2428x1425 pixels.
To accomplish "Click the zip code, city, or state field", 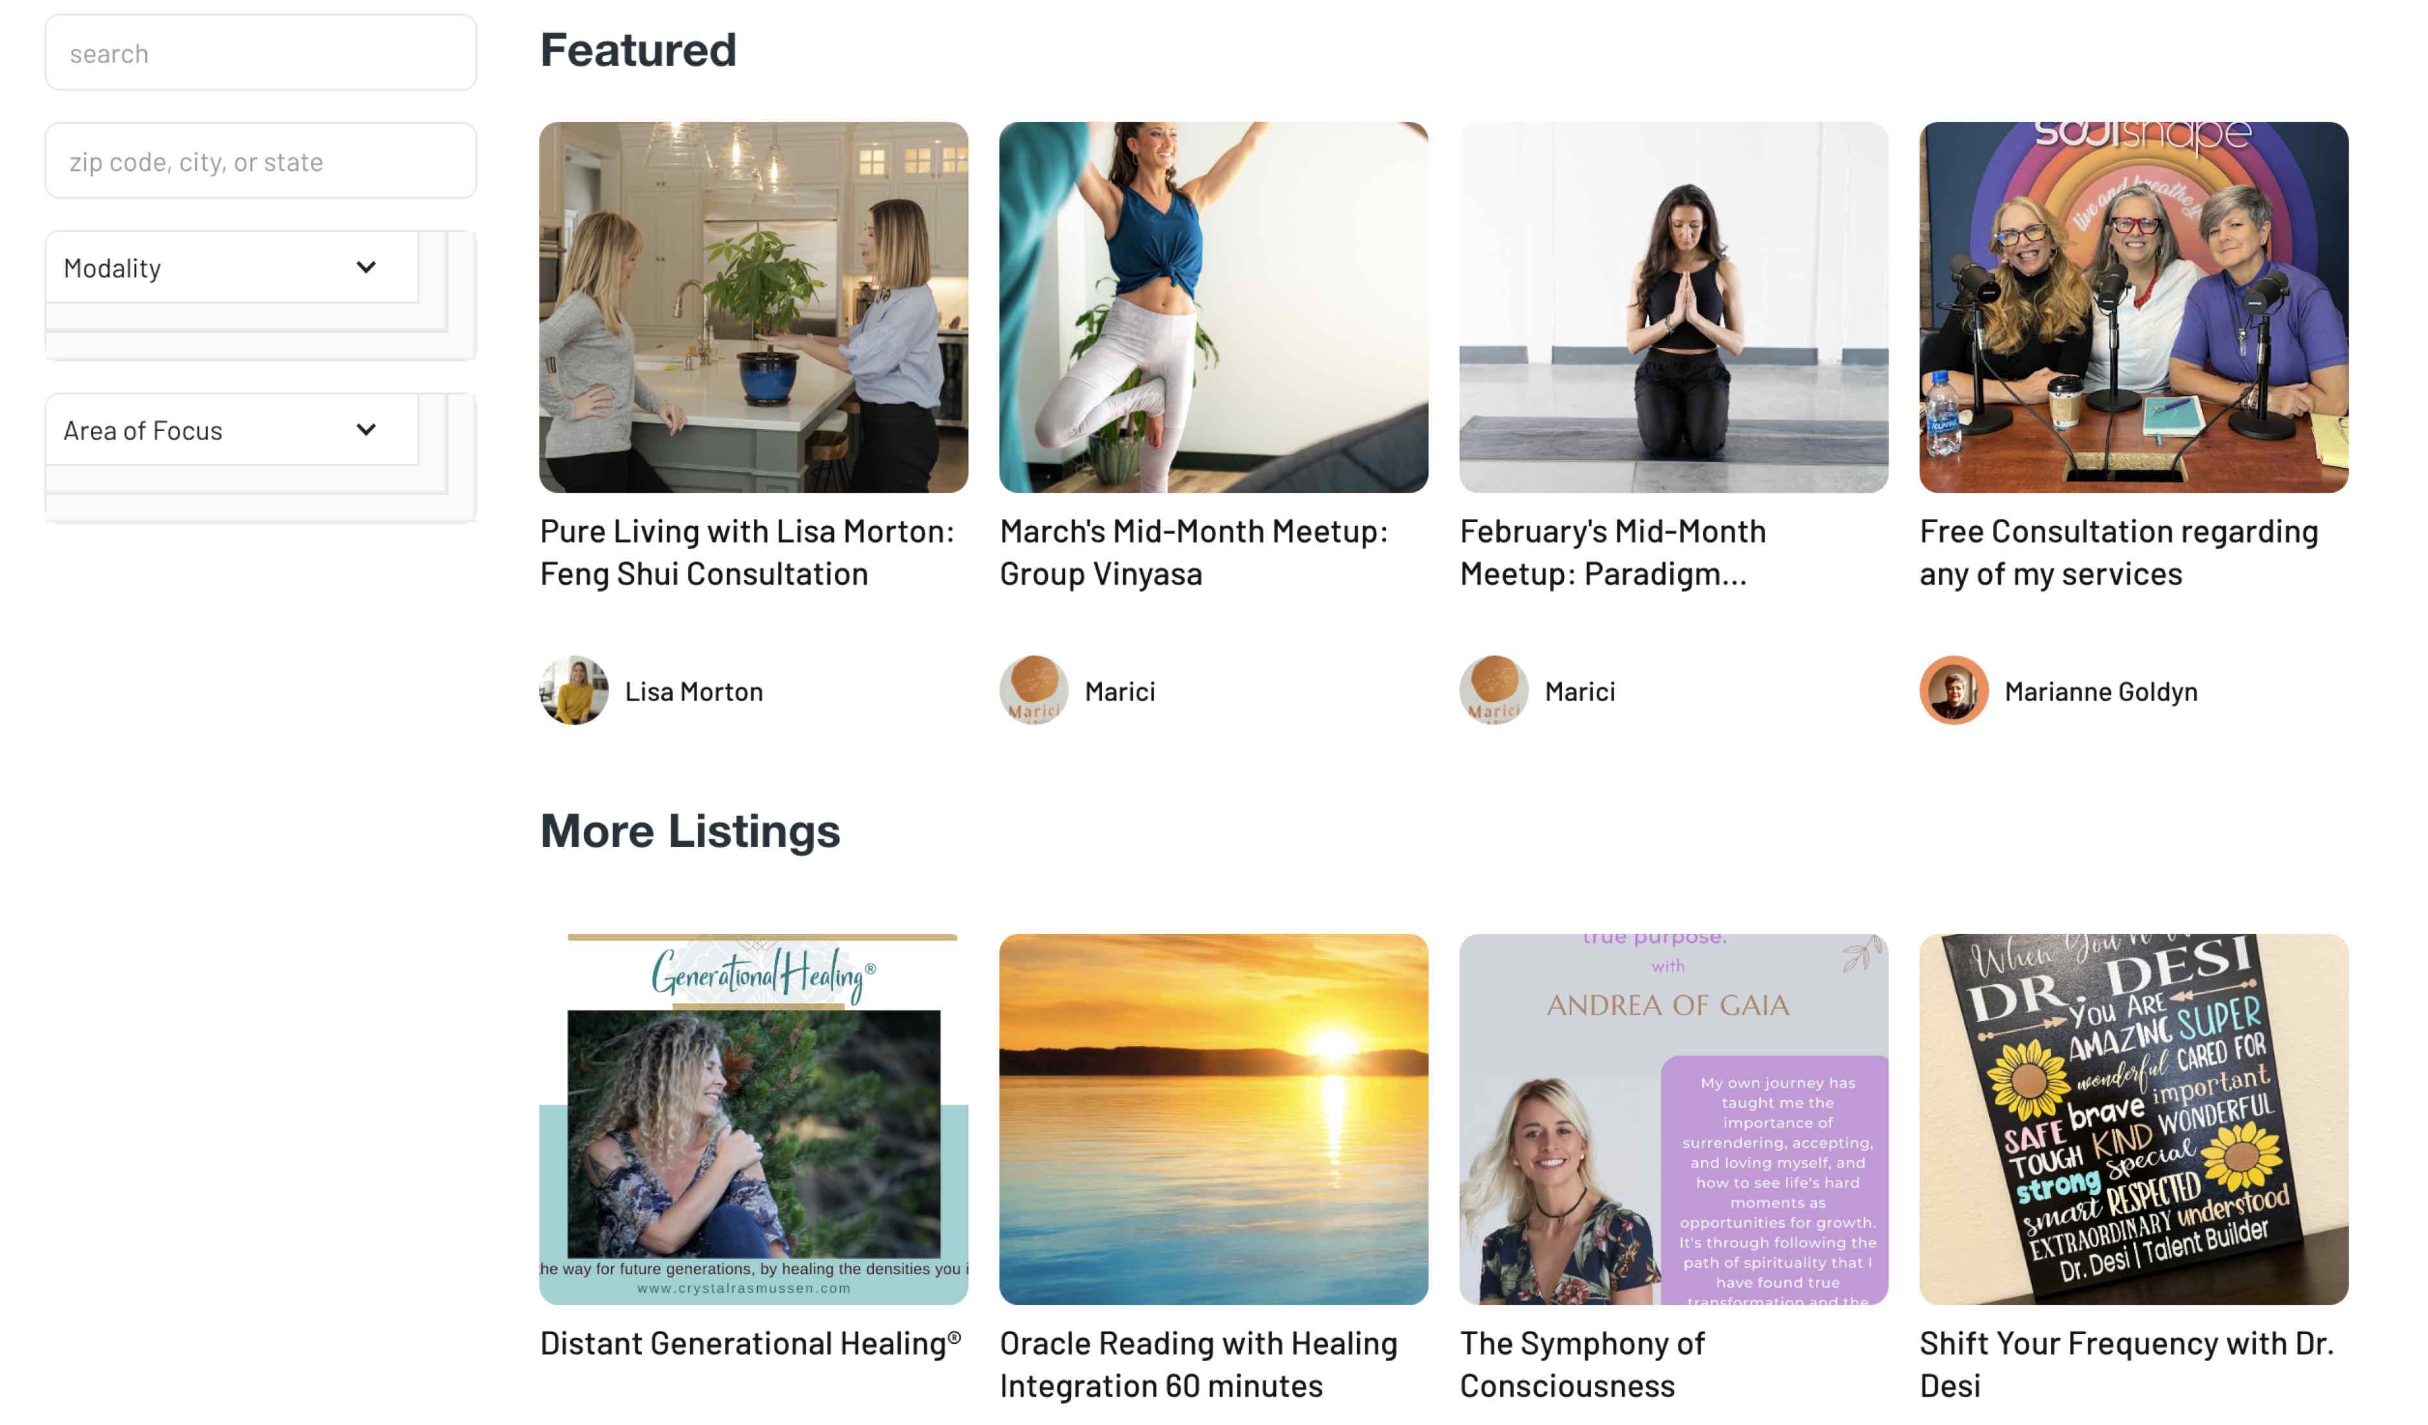I will pos(260,161).
